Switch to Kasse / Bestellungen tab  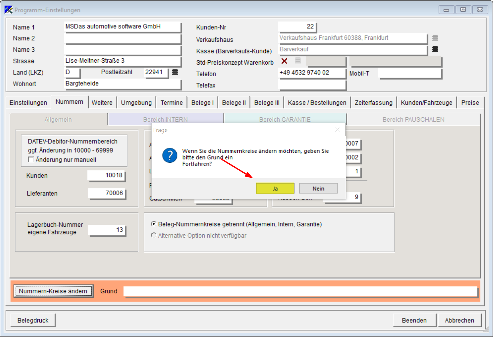(x=317, y=103)
